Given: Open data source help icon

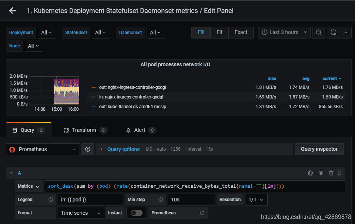Looking at the screenshot, I should (x=88, y=149).
